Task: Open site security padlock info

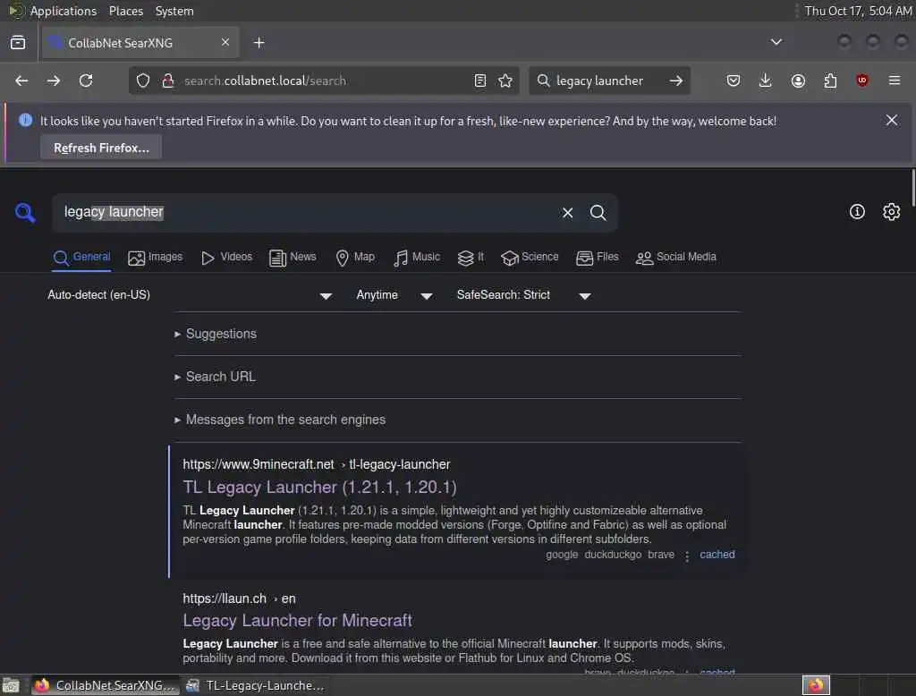Action: 168,81
